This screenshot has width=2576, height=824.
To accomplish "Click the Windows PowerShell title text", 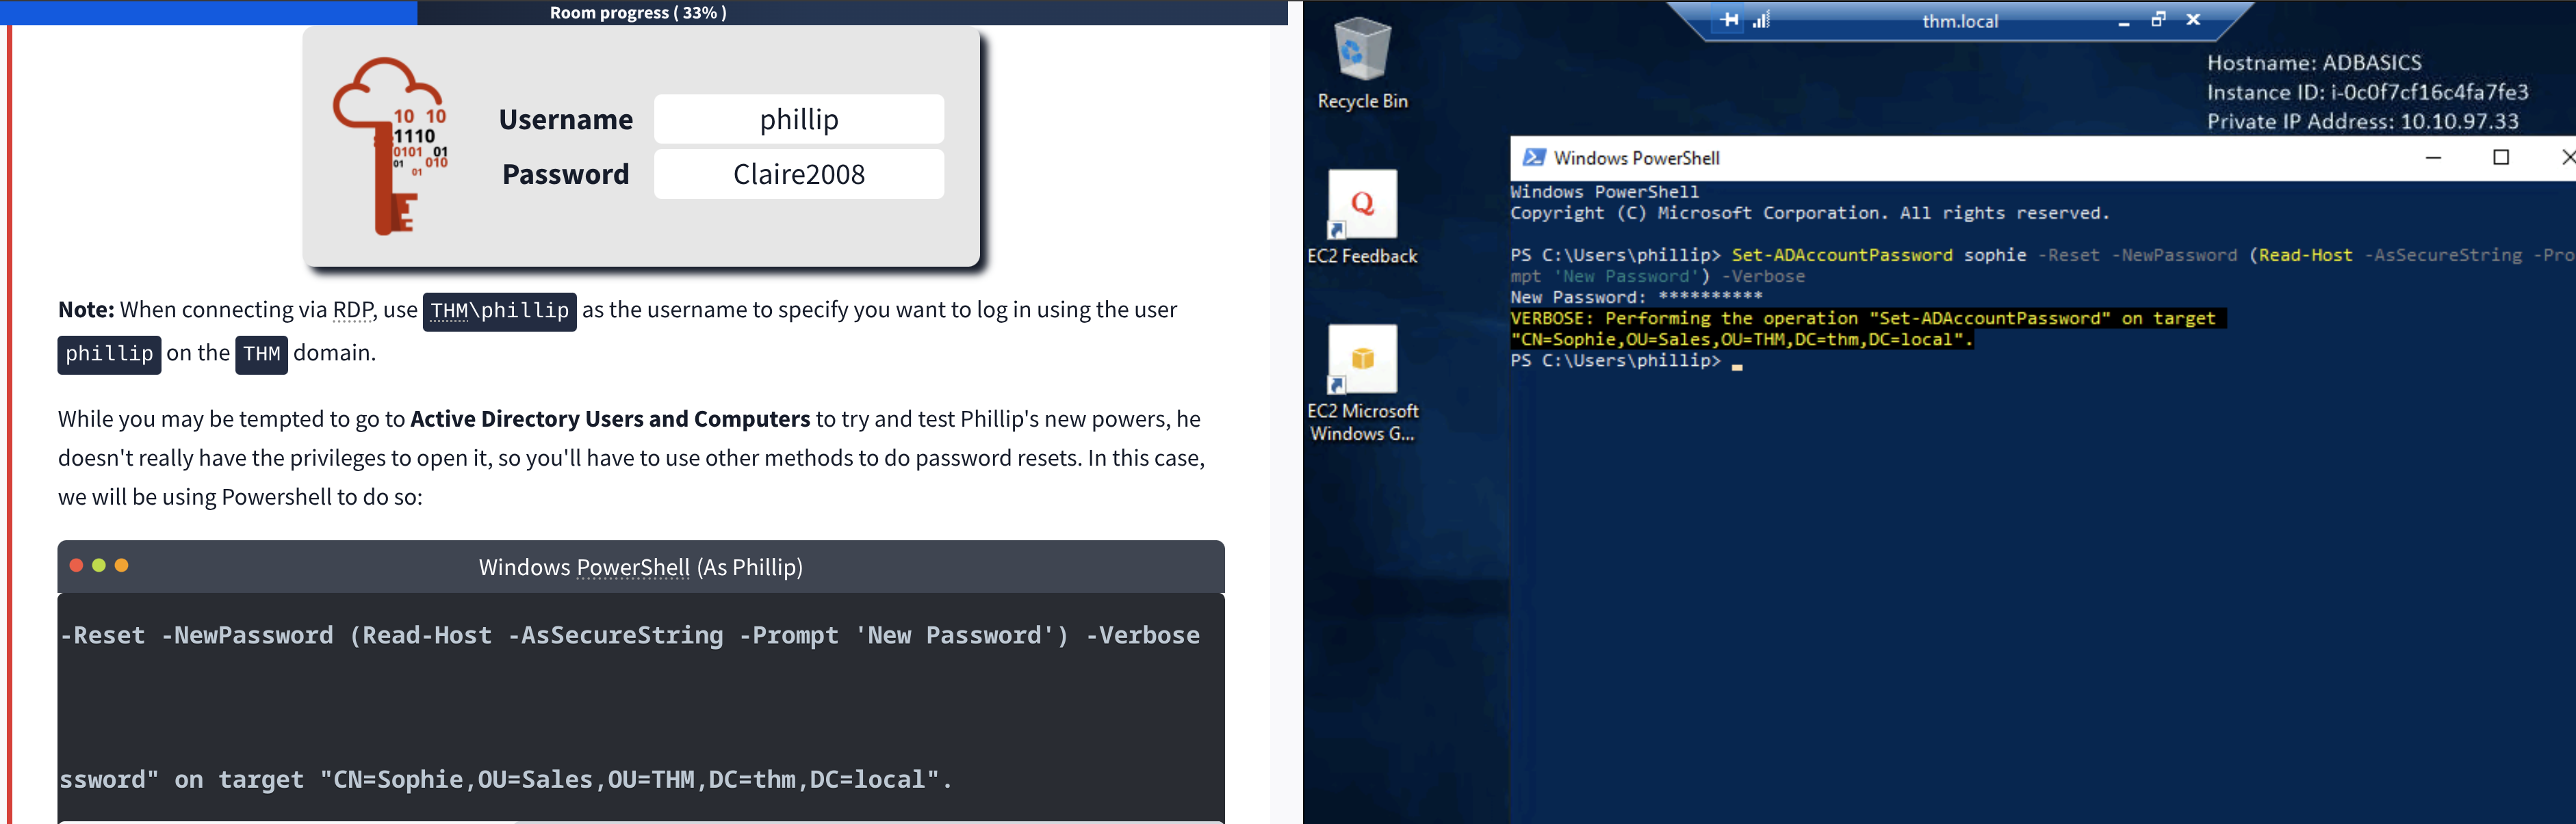I will coord(1637,158).
